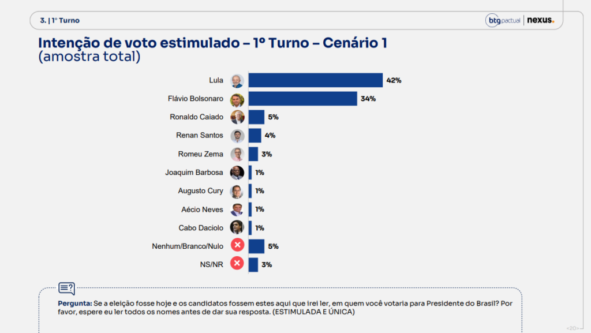591x333 pixels.
Task: Select Aécio Neves avatar icon
Action: 237,210
